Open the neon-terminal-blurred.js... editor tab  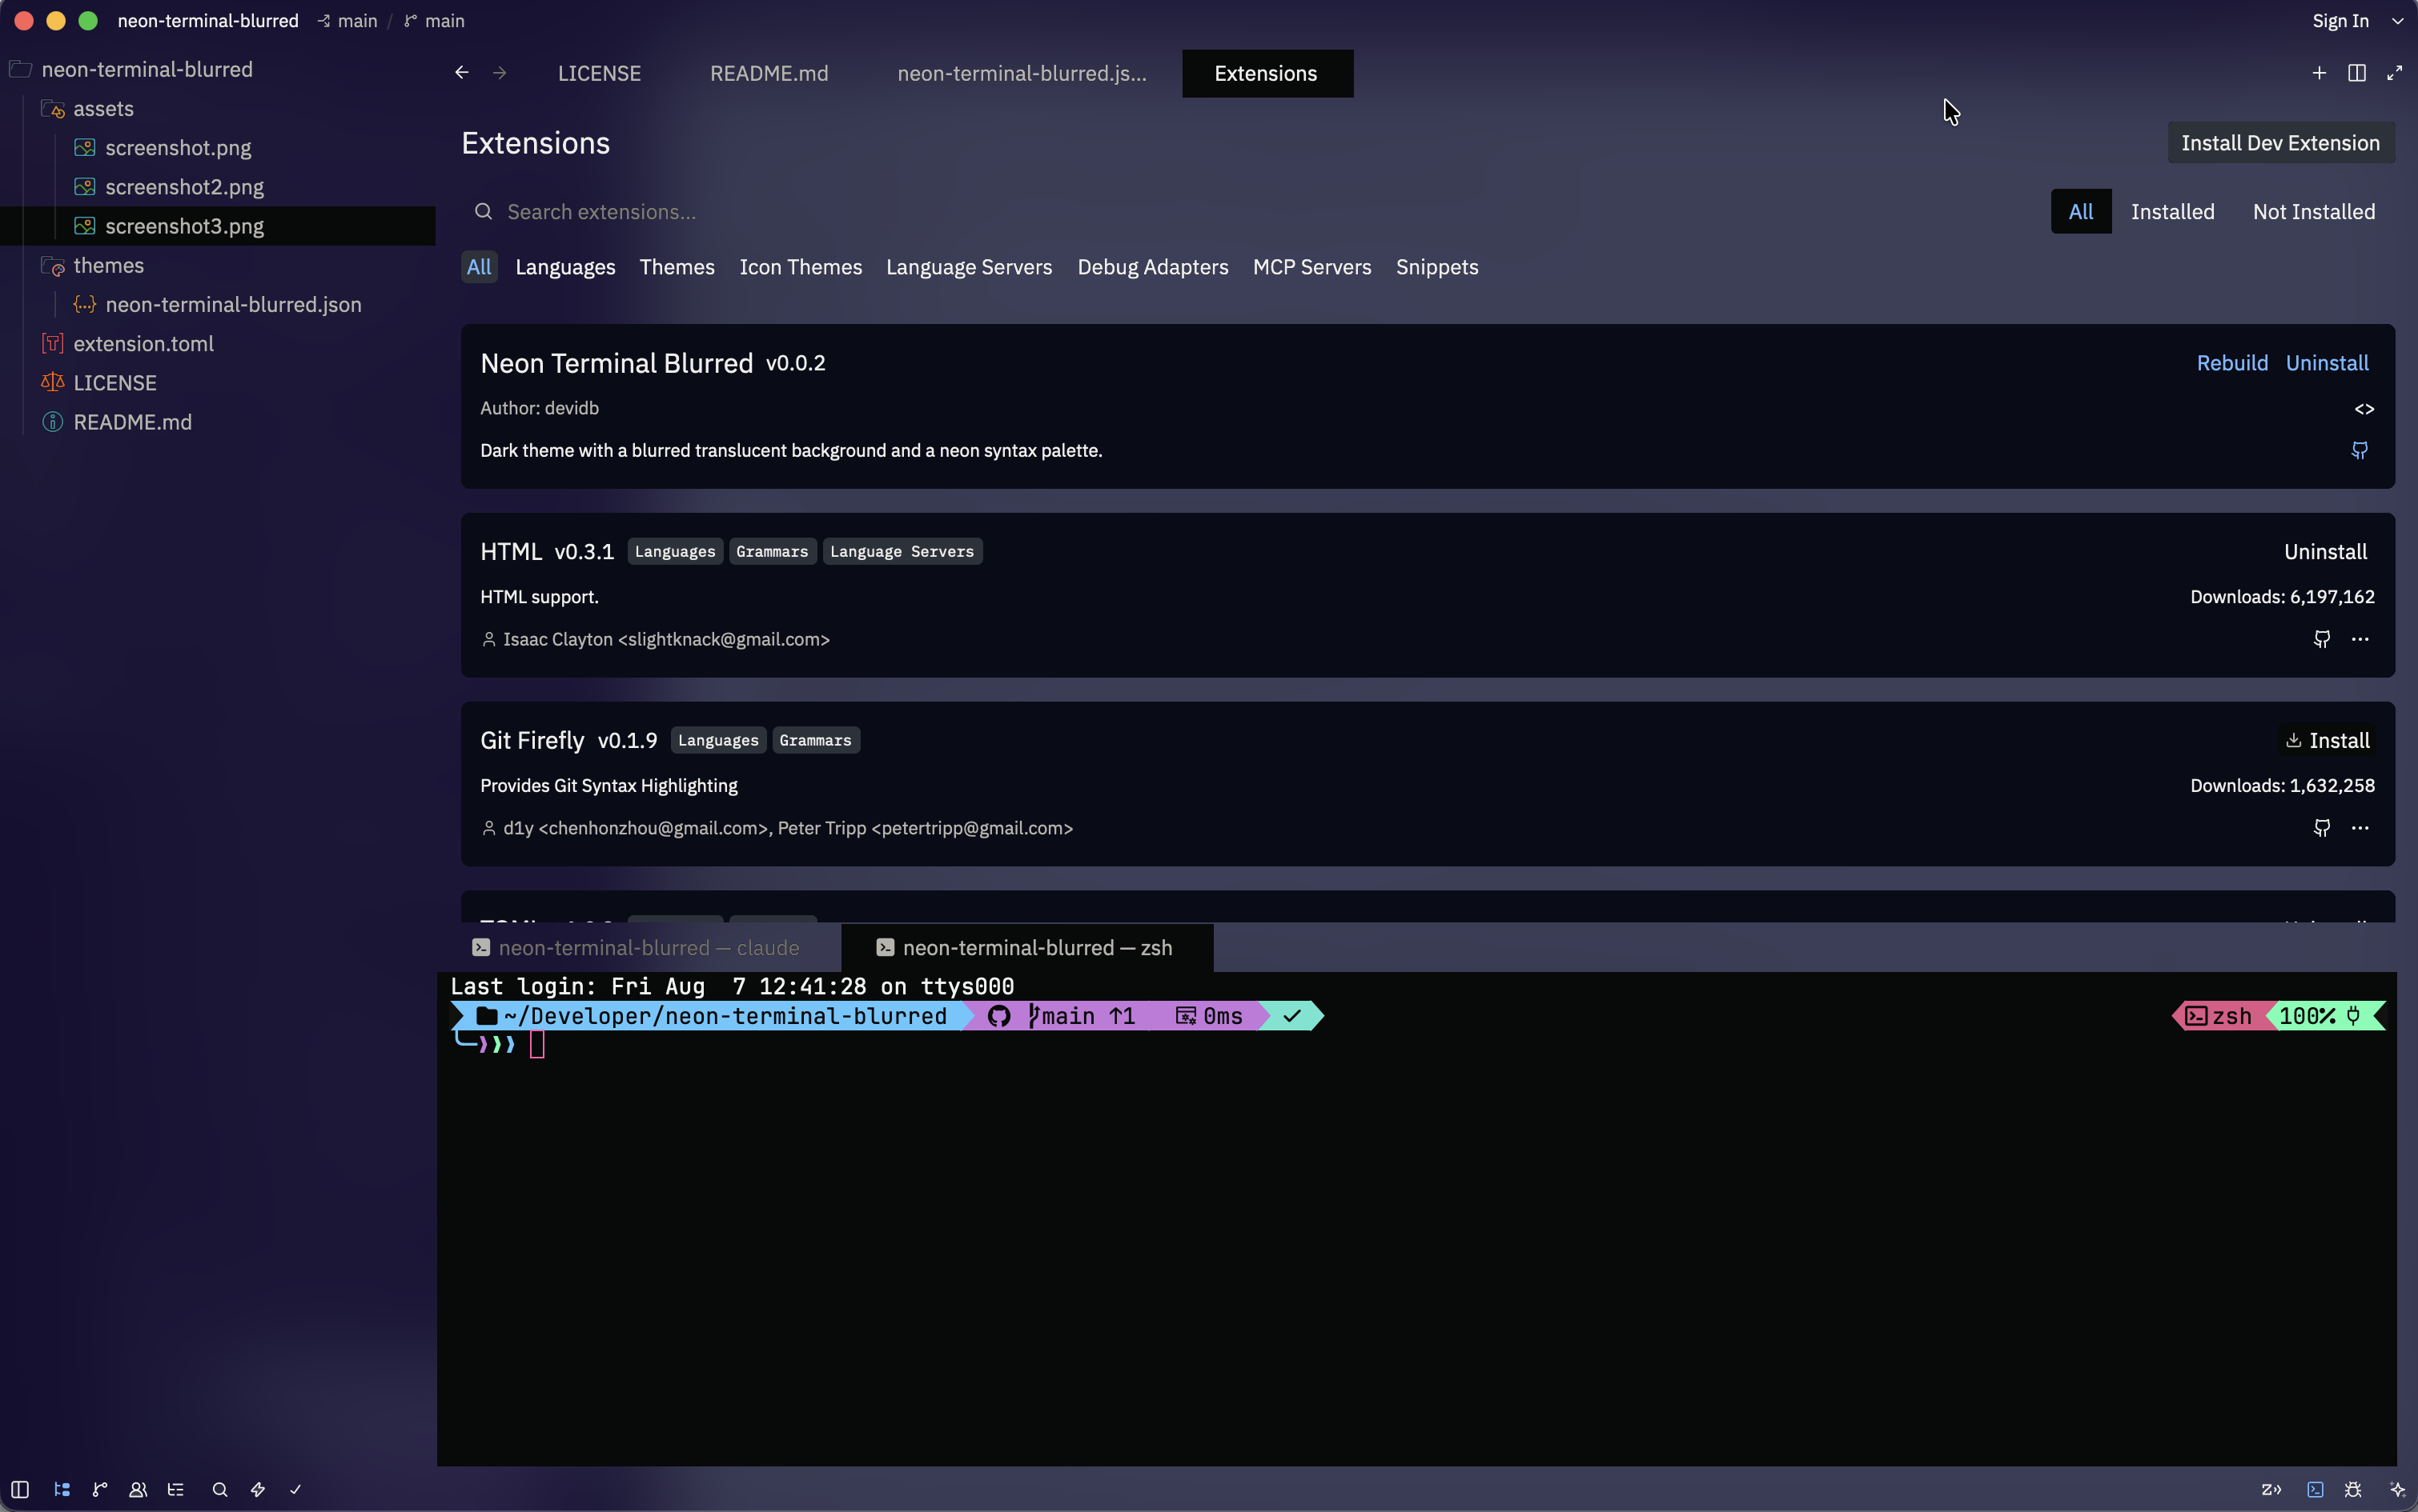point(1022,73)
